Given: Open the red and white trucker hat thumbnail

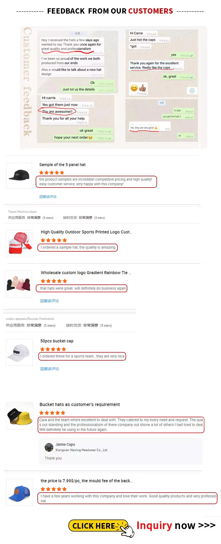Looking at the screenshot, I should tap(19, 243).
